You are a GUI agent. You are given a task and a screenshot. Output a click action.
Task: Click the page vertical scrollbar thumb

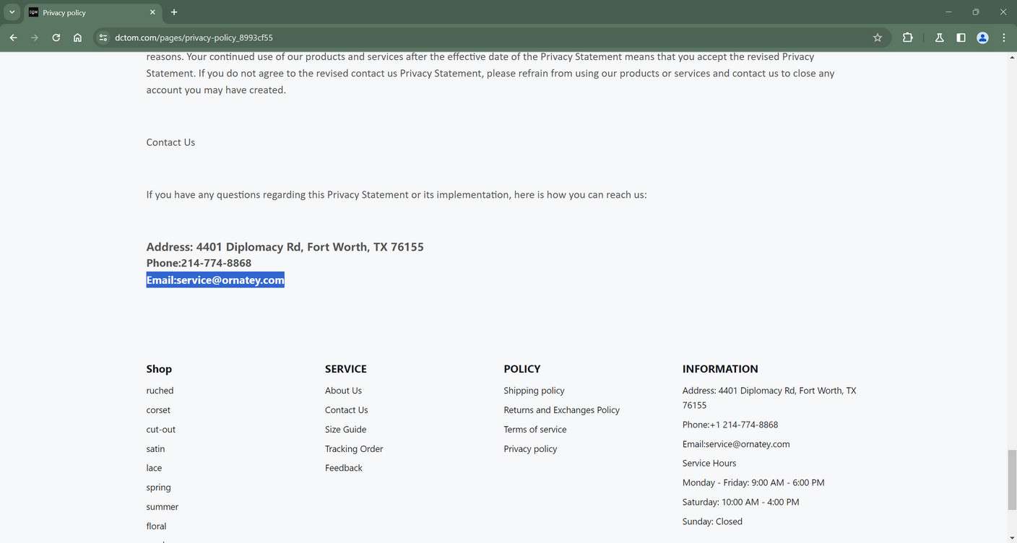coord(1011,479)
